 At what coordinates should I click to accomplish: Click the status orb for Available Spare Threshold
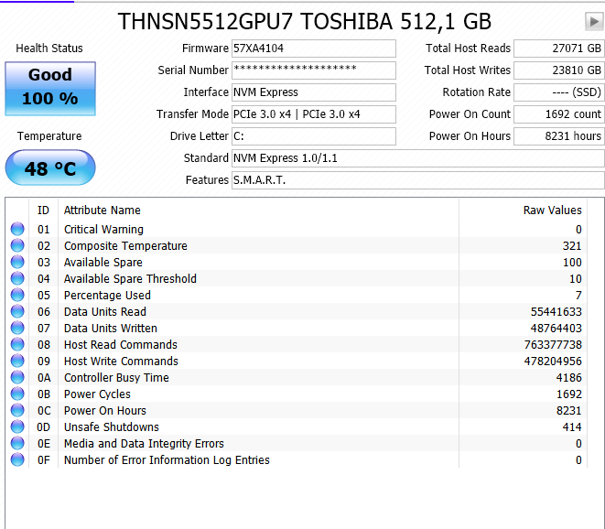point(17,278)
